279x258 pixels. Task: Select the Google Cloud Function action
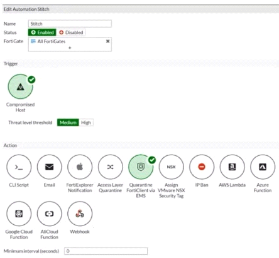19,214
